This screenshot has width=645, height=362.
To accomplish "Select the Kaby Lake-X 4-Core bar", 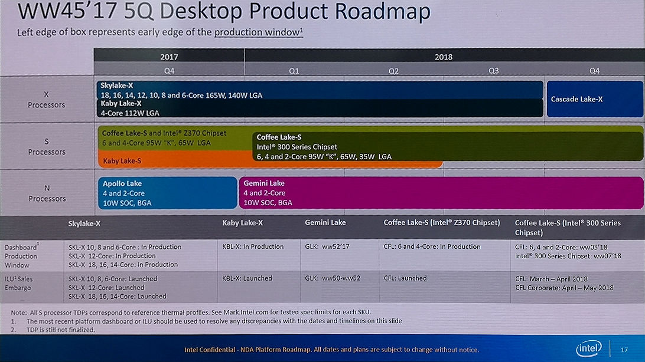I will (x=320, y=108).
